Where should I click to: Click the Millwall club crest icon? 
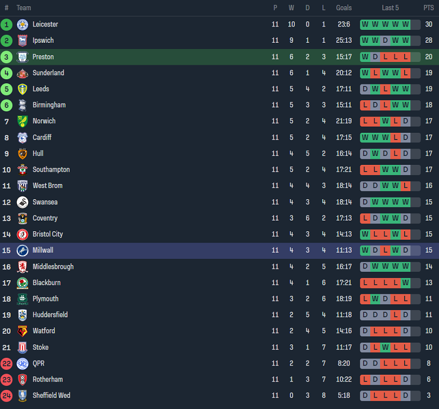pyautogui.click(x=23, y=250)
